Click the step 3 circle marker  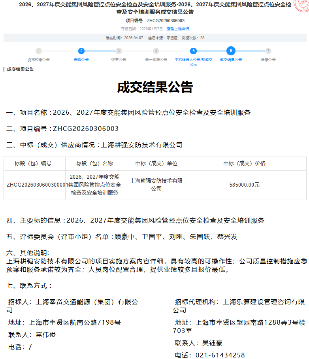point(119,51)
